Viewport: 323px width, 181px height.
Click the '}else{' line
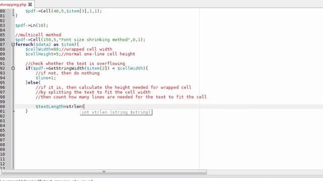(x=33, y=82)
